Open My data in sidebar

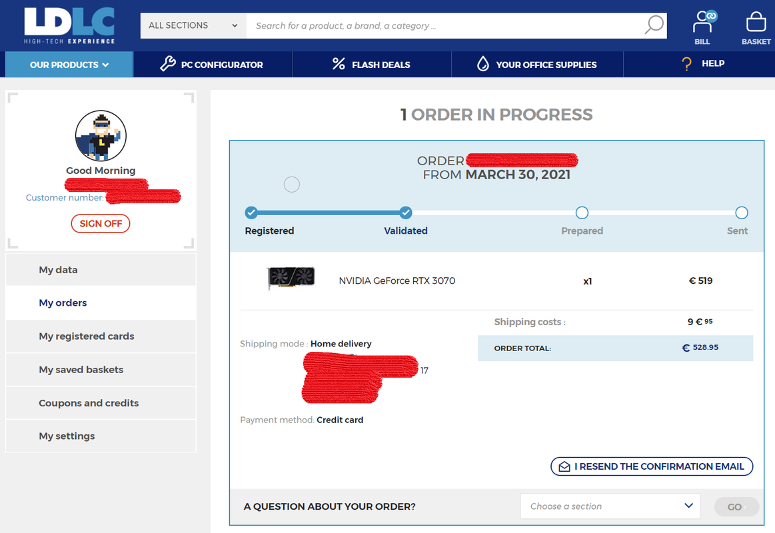click(x=101, y=270)
